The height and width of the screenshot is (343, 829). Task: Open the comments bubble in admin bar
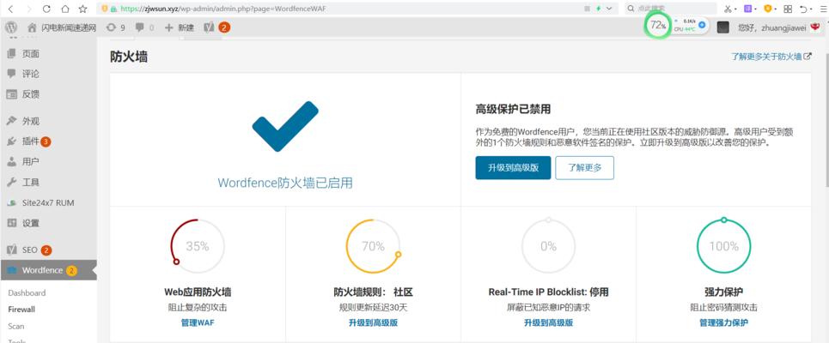click(144, 27)
